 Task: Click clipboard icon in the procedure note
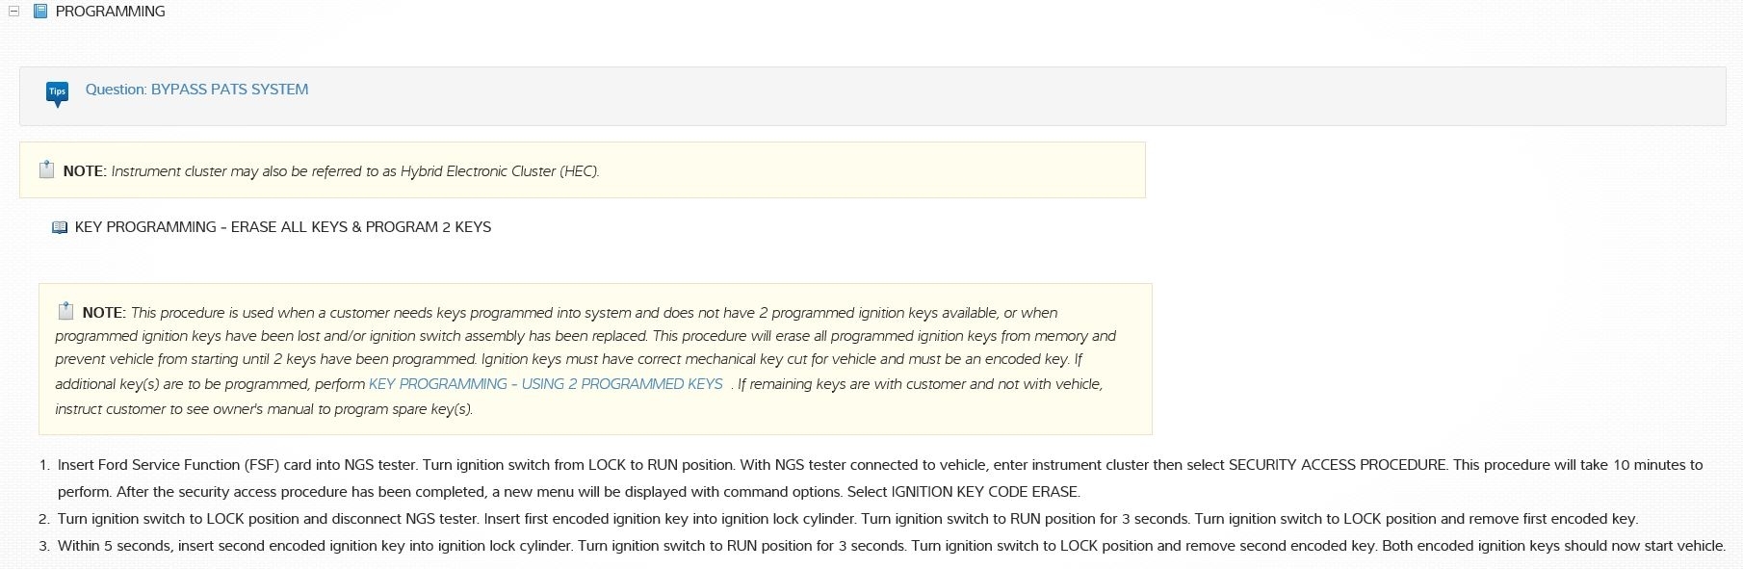(x=65, y=312)
